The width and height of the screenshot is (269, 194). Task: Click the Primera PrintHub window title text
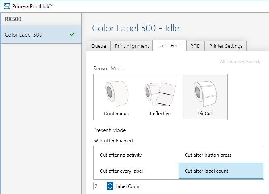pyautogui.click(x=32, y=6)
